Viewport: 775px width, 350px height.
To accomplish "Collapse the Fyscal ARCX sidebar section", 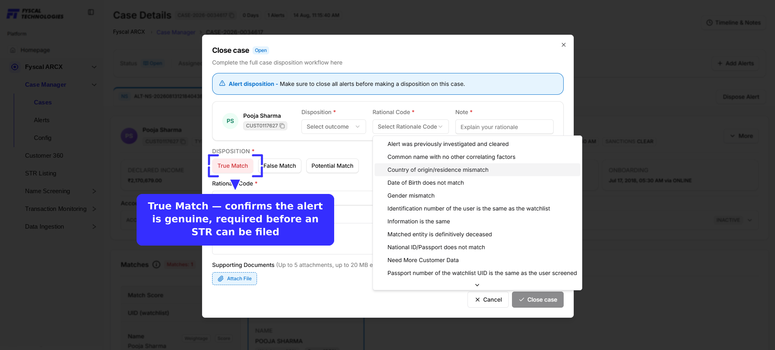I will [x=94, y=67].
